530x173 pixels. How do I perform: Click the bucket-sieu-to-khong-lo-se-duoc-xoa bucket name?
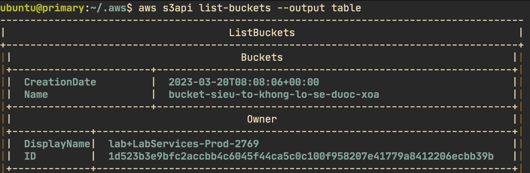coord(274,95)
